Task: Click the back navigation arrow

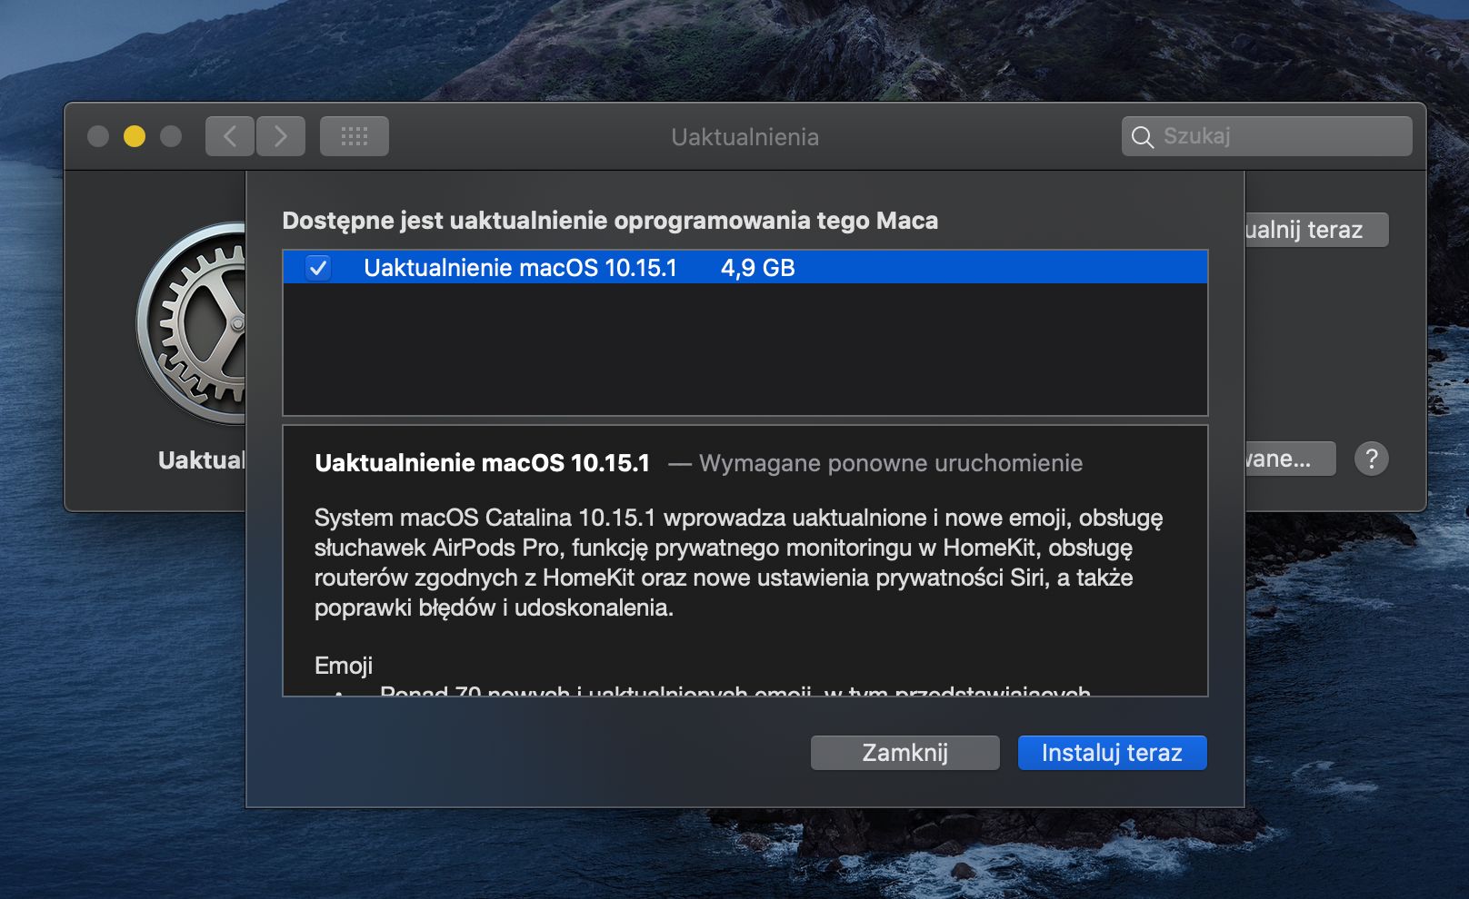Action: (x=229, y=136)
